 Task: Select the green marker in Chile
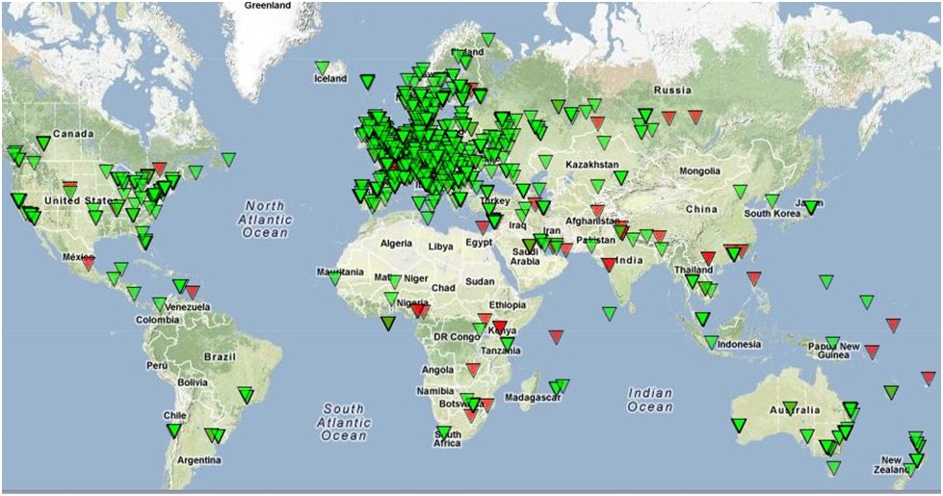point(173,431)
